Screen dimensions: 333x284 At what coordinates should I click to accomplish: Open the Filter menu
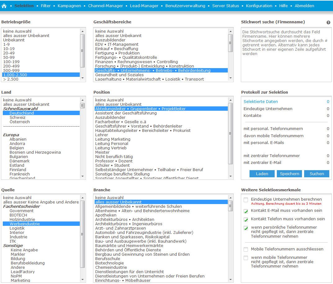click(x=46, y=6)
